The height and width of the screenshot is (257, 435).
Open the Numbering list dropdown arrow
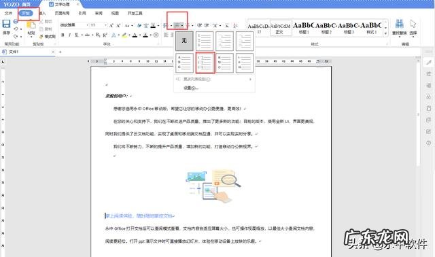pos(182,26)
